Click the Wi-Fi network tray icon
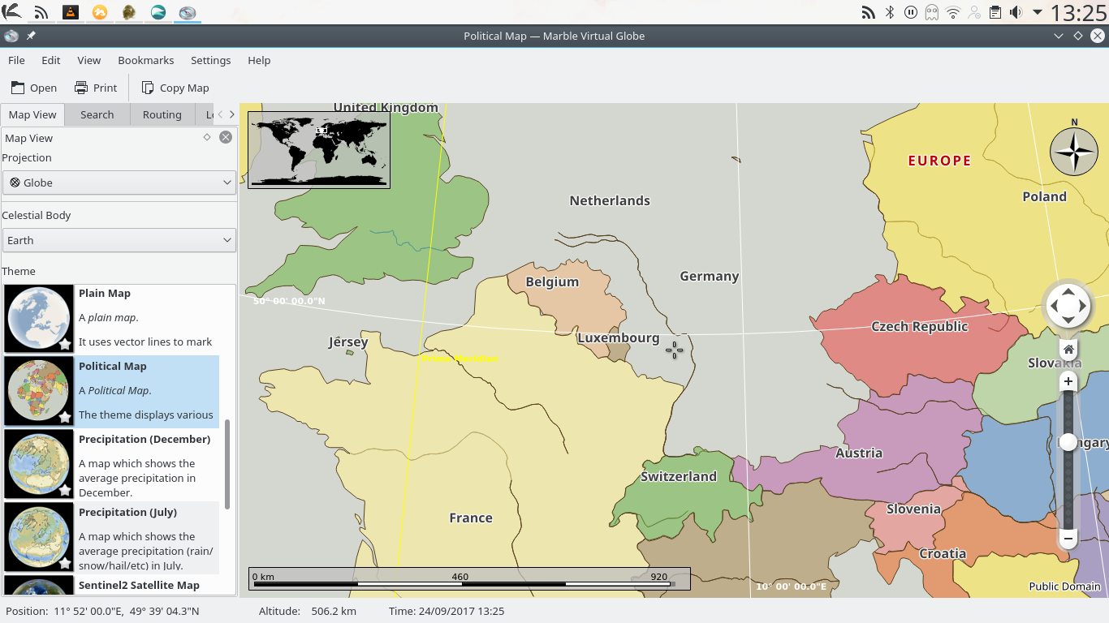This screenshot has width=1109, height=623. (x=953, y=12)
